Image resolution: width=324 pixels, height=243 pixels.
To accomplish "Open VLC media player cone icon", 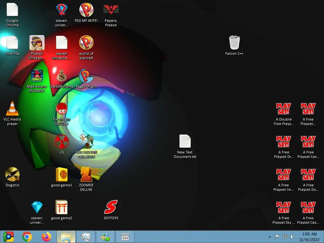I will 12,109.
